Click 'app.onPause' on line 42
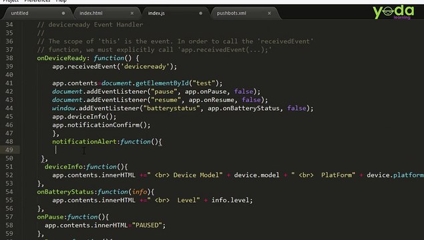Image resolution: width=424 pixels, height=240 pixels. tap(206, 91)
